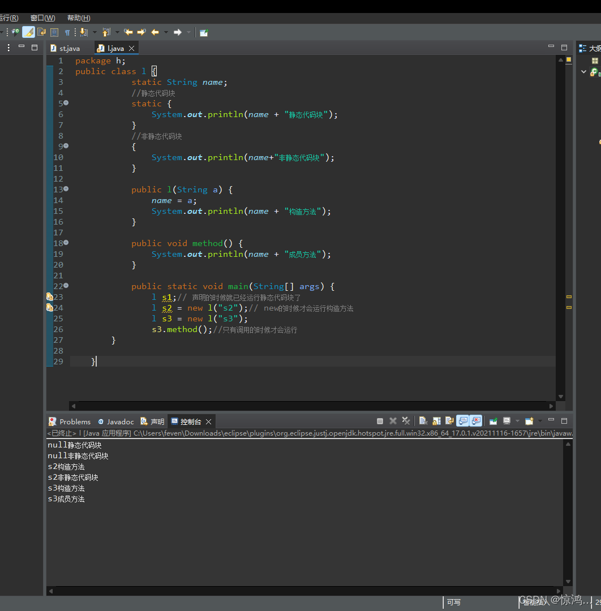Collapse the static block at line 5

pyautogui.click(x=66, y=103)
